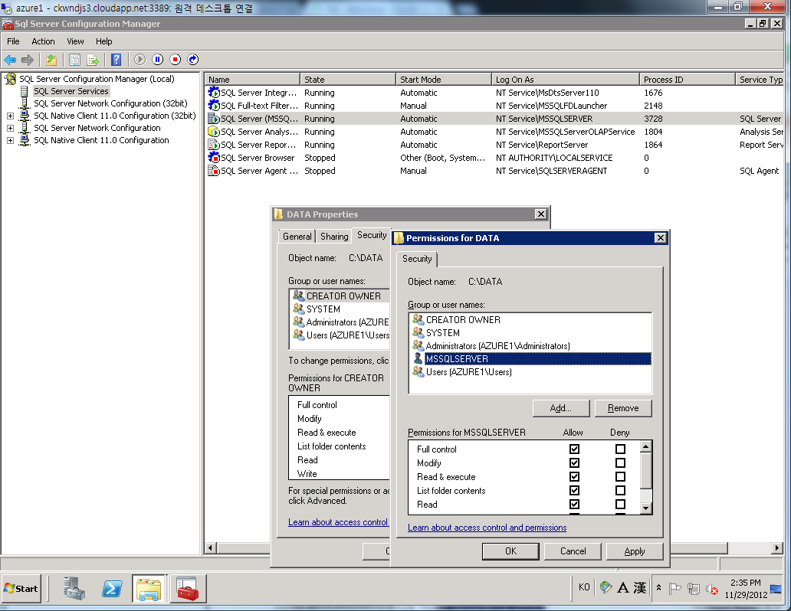This screenshot has width=791, height=611.
Task: Click the Start Service toolbar icon
Action: 139,60
